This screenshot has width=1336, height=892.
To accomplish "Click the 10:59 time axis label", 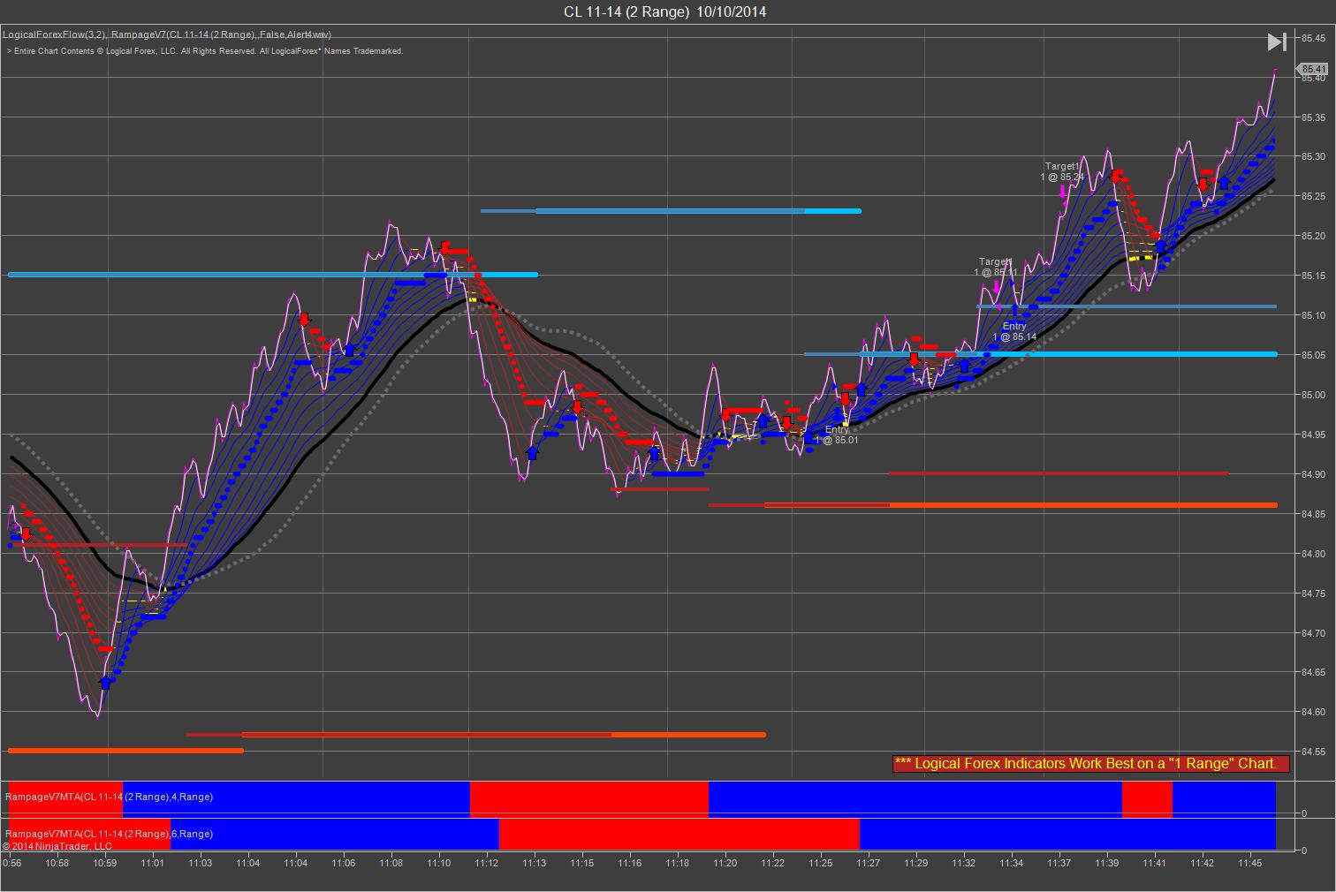I will [x=105, y=863].
